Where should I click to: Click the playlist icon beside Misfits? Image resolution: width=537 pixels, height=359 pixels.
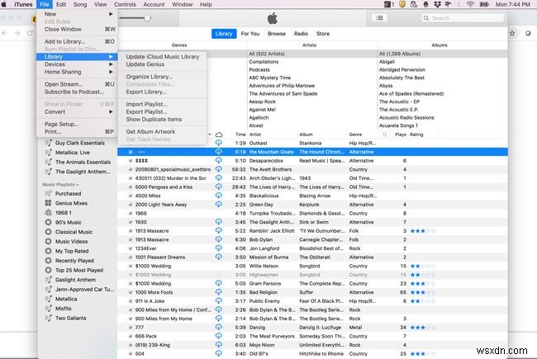(x=48, y=309)
